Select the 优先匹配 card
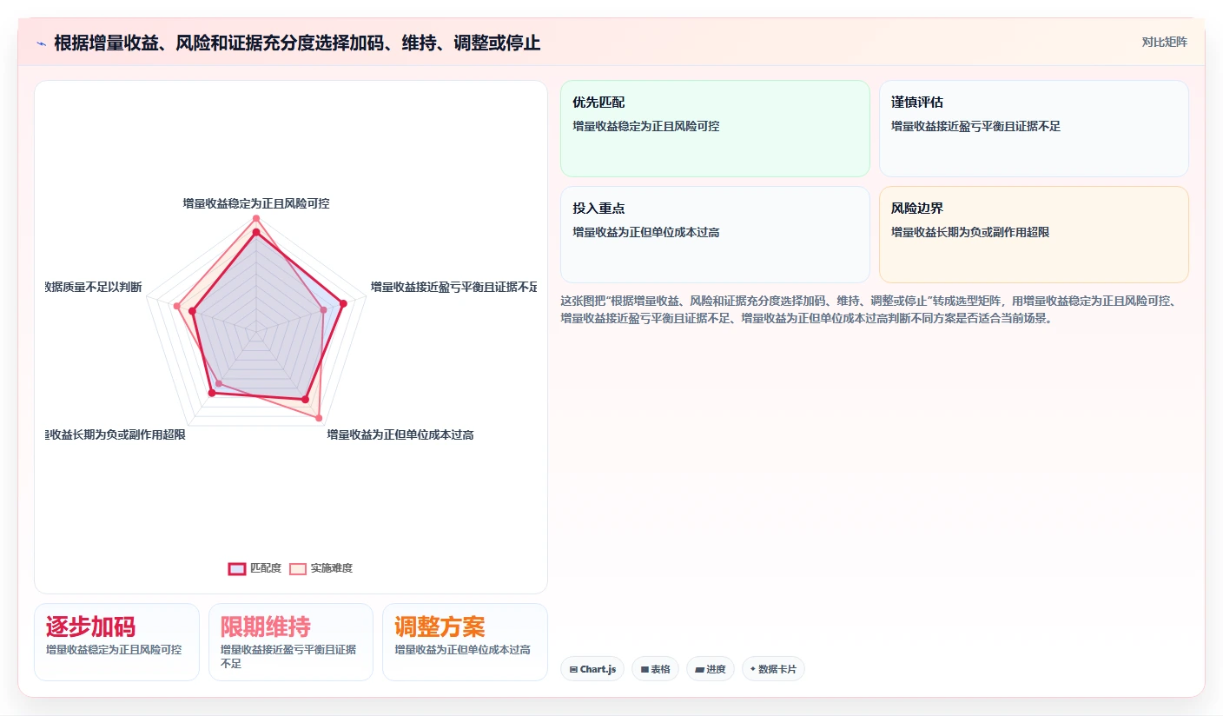This screenshot has width=1223, height=716. pos(715,129)
